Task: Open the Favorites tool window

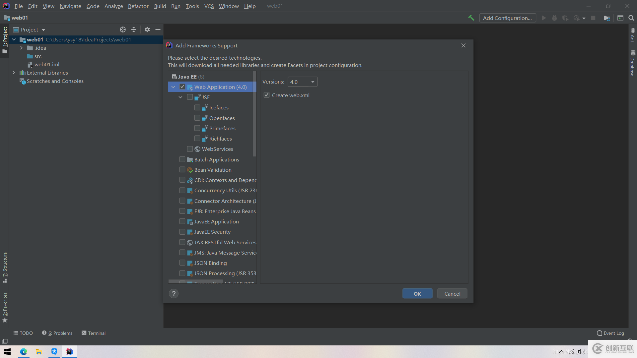Action: [x=5, y=308]
